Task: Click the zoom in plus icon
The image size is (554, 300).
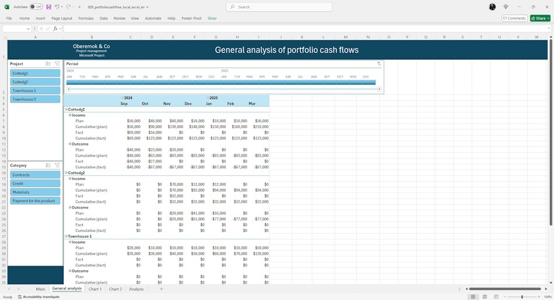Action: coord(539,297)
